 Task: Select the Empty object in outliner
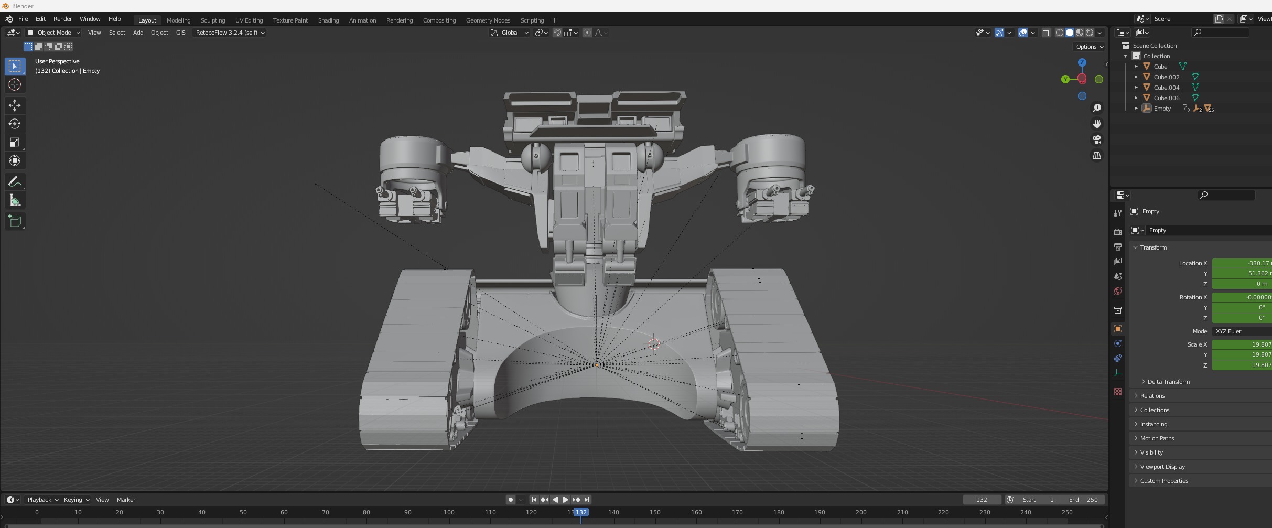(1162, 109)
